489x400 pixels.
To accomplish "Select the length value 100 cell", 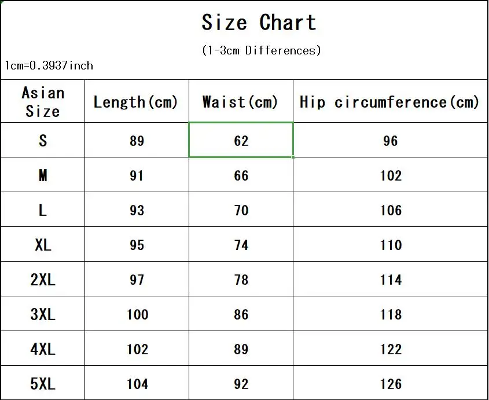I will tap(137, 314).
